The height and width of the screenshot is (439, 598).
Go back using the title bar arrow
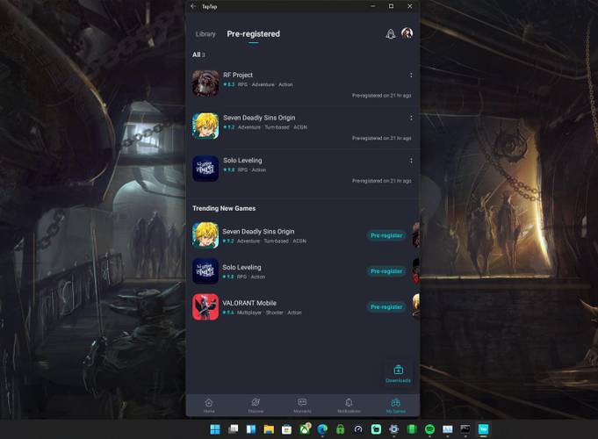tap(193, 6)
